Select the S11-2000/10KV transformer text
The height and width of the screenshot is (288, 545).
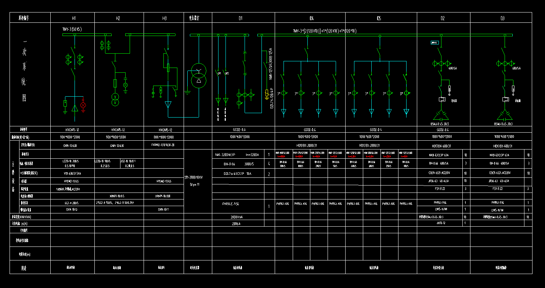click(194, 177)
